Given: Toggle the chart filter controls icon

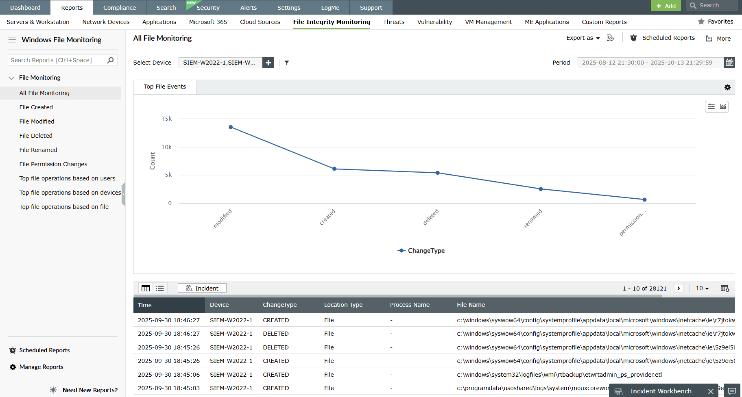Looking at the screenshot, I should (x=711, y=106).
